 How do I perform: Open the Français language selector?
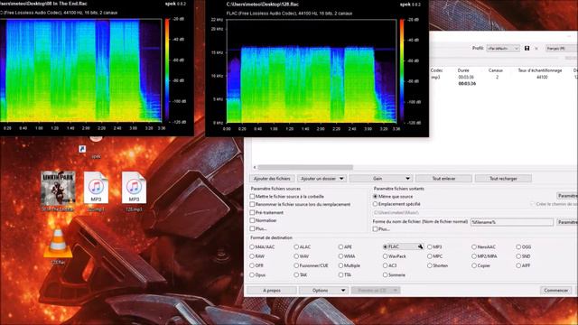click(x=561, y=48)
